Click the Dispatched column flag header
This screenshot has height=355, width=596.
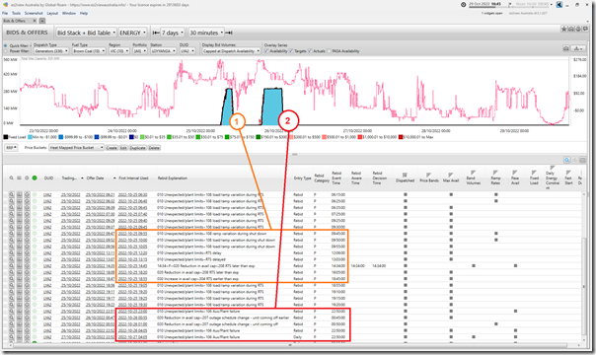(405, 177)
